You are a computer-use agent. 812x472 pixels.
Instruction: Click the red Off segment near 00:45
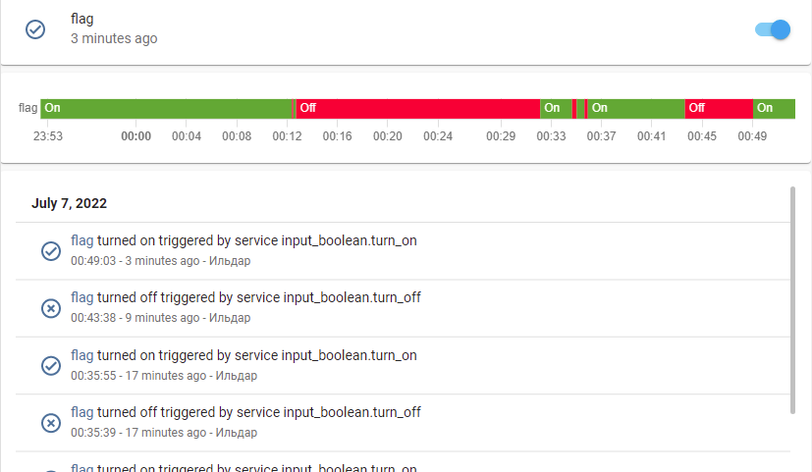719,109
